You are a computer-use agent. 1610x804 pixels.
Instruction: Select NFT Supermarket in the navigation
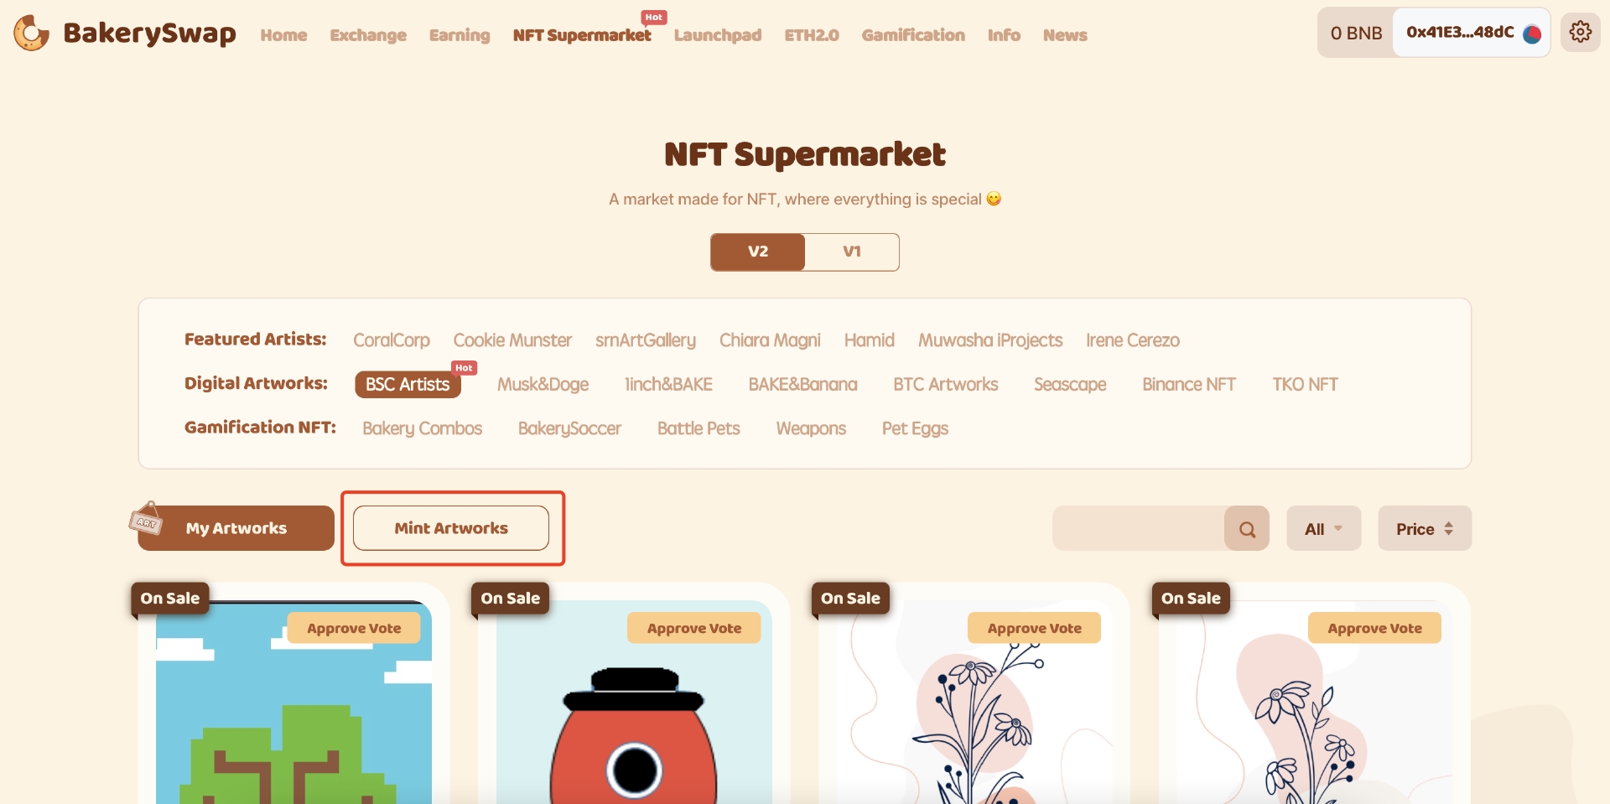[x=582, y=35]
